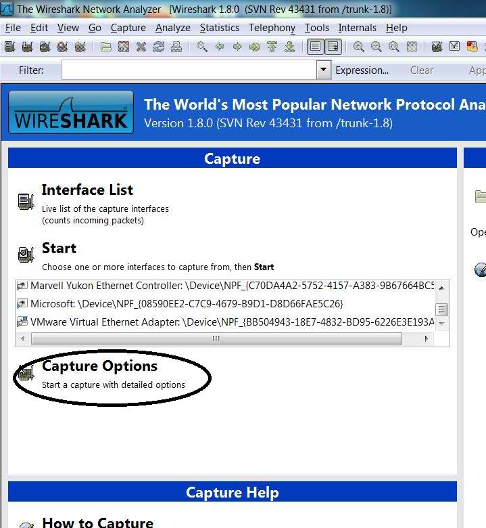
Task: Open the Analyze menu
Action: point(173,28)
